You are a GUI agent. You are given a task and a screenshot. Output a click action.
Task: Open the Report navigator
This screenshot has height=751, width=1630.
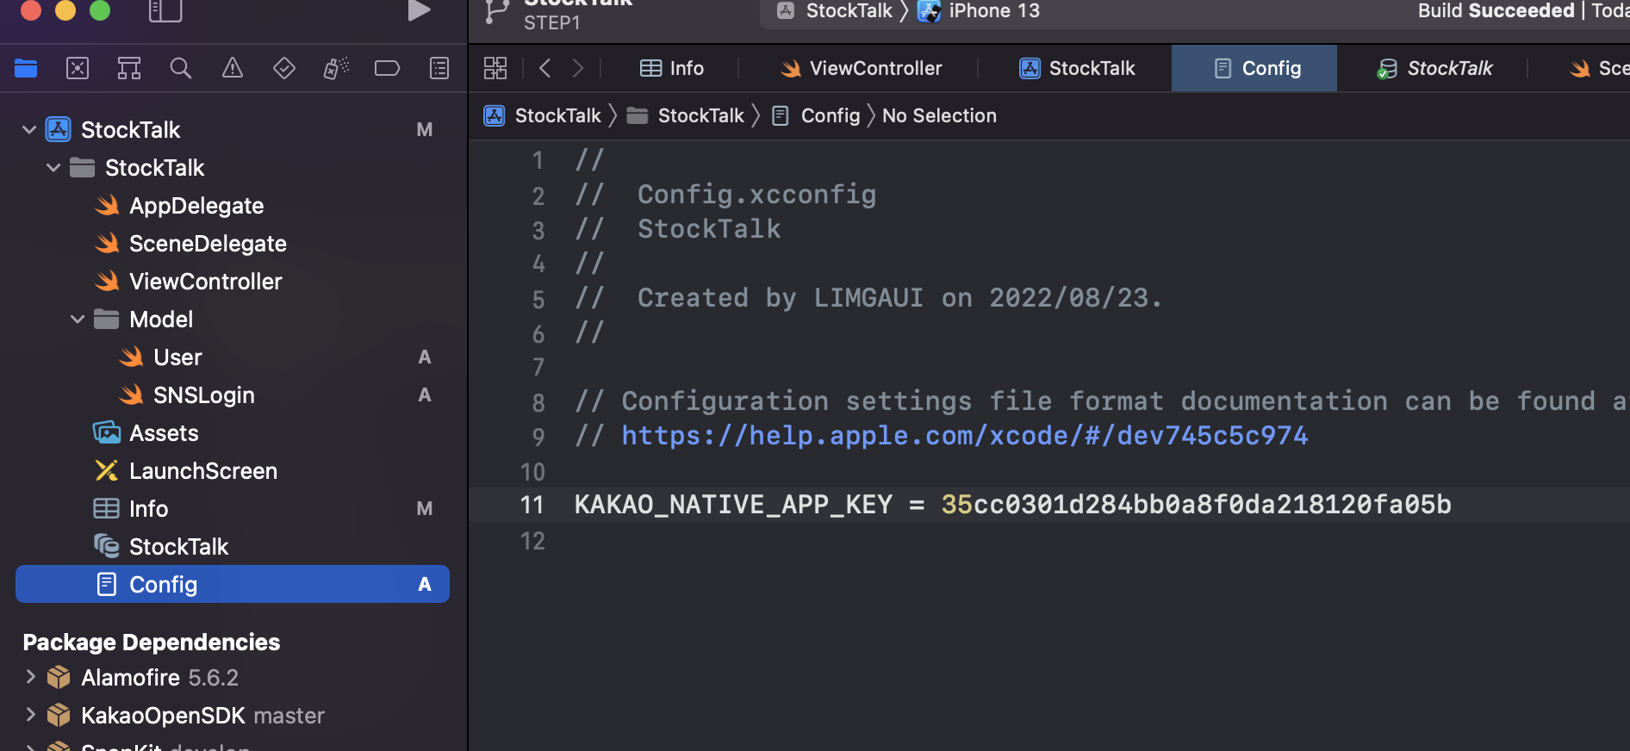[x=439, y=68]
